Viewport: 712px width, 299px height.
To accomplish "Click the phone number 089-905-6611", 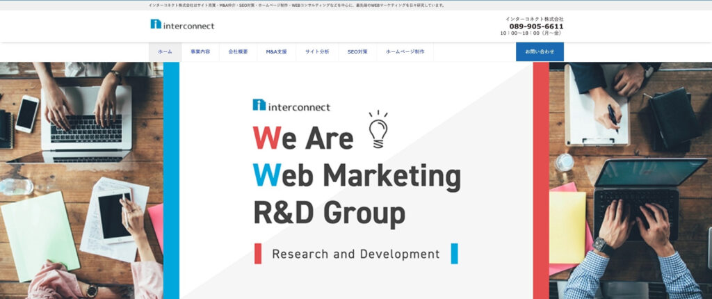I will tap(536, 26).
